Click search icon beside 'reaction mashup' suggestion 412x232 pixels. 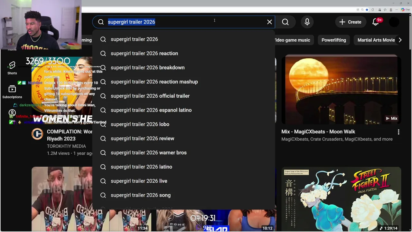(x=103, y=82)
